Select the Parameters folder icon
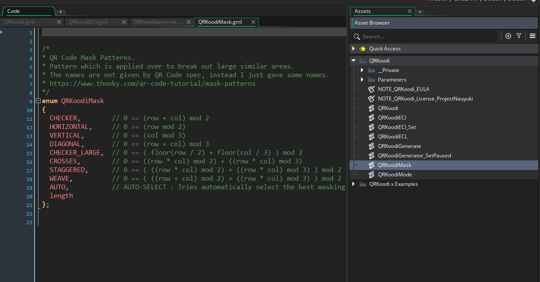Image resolution: width=540 pixels, height=282 pixels. click(371, 80)
